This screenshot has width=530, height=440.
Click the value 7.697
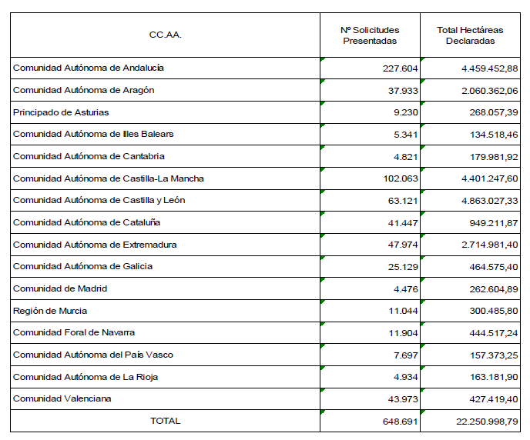406,355
